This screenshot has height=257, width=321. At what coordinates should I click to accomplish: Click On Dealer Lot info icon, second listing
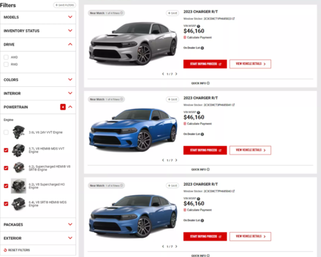[202, 135]
